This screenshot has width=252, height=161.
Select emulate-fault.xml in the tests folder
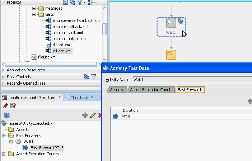[67, 33]
